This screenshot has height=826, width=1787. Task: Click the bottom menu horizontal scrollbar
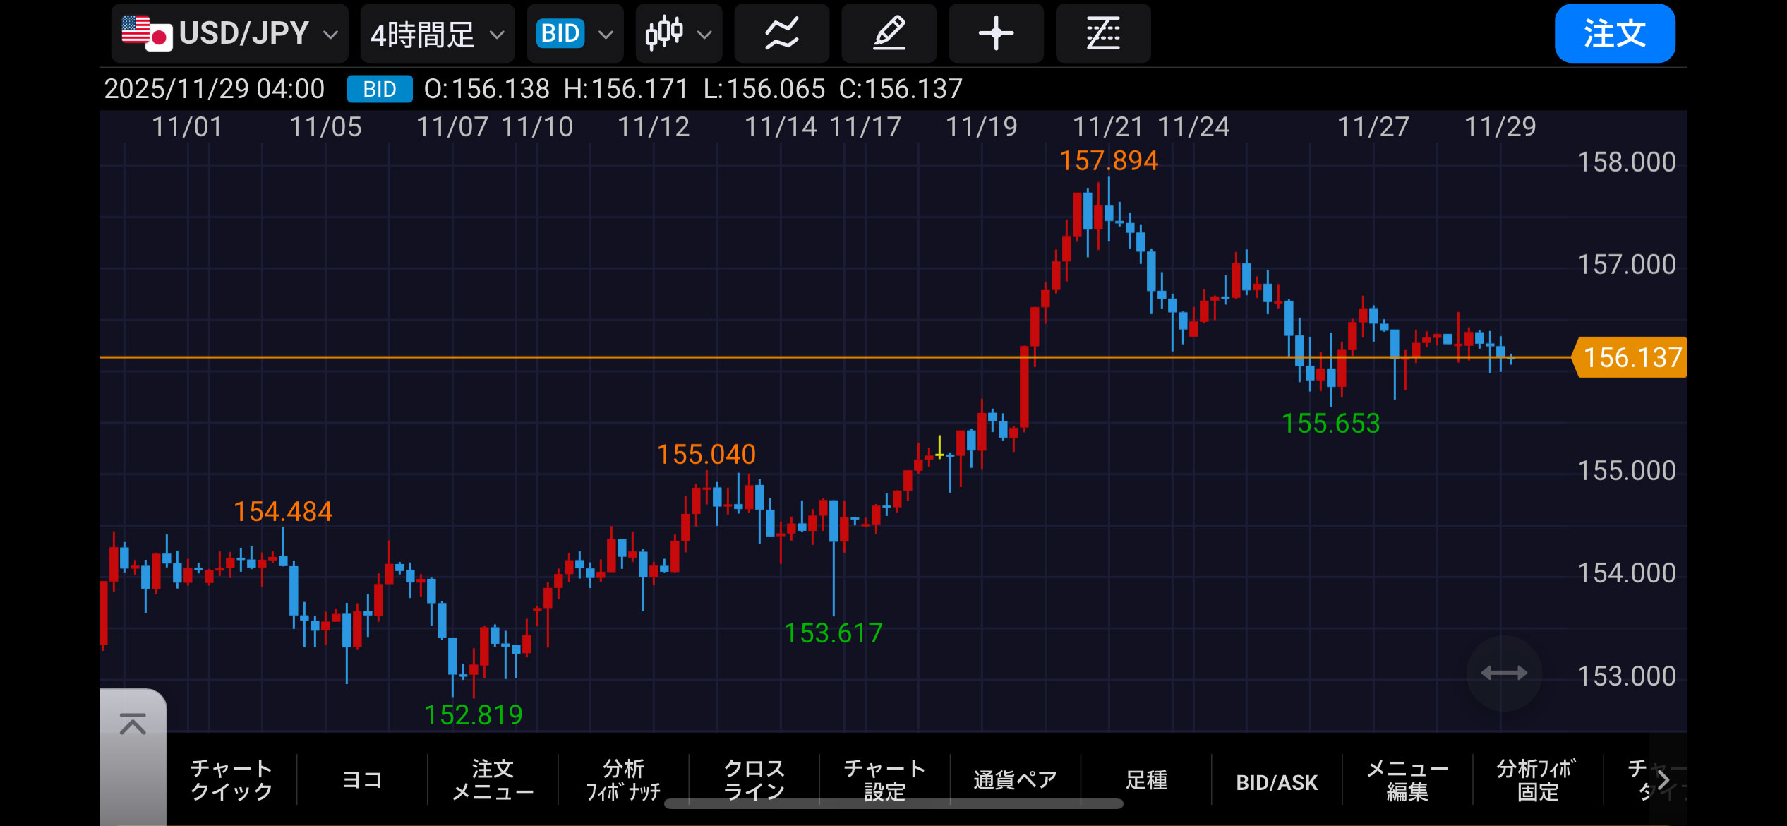[893, 804]
